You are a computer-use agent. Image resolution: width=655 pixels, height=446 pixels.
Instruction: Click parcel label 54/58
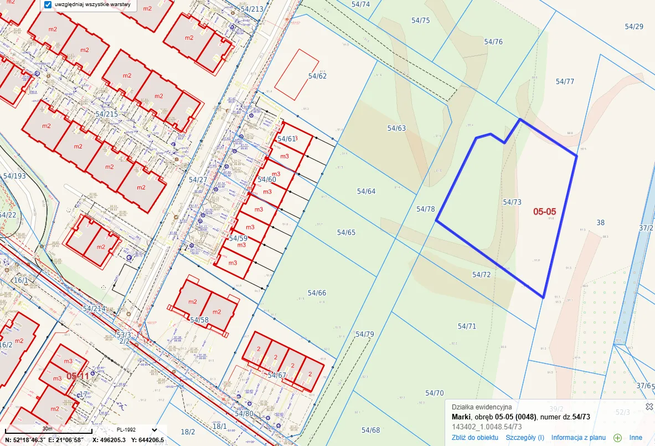(199, 320)
